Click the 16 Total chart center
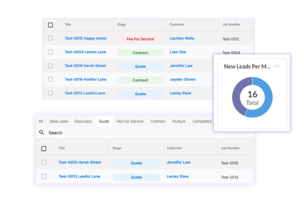The width and height of the screenshot is (304, 203). pos(252,98)
